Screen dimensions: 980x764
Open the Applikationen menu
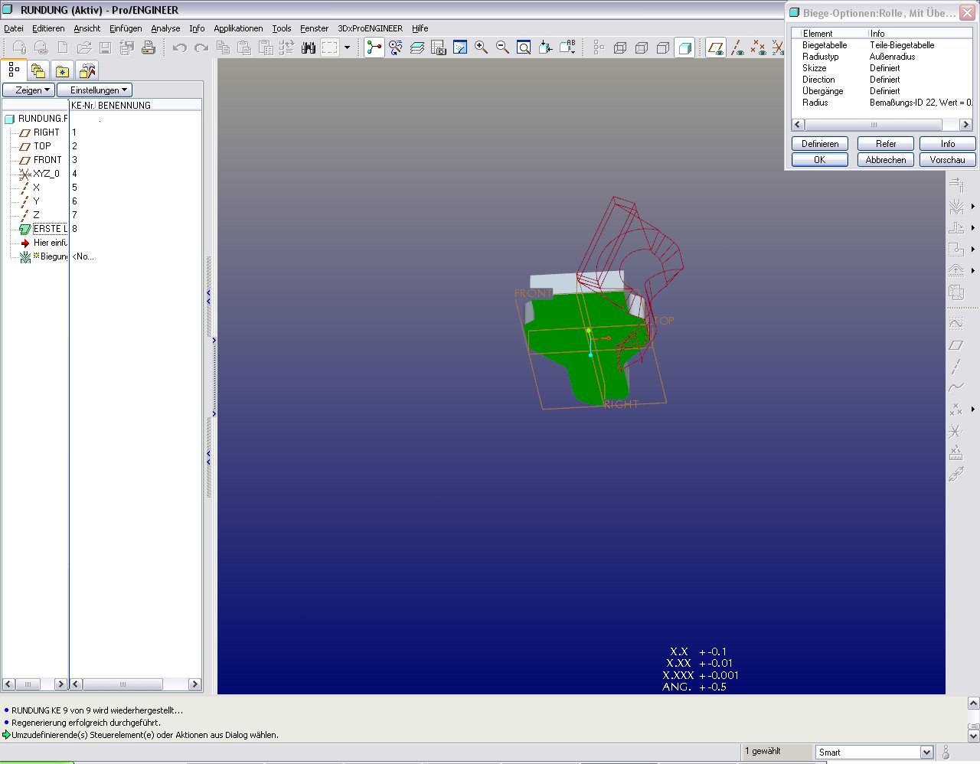(238, 28)
